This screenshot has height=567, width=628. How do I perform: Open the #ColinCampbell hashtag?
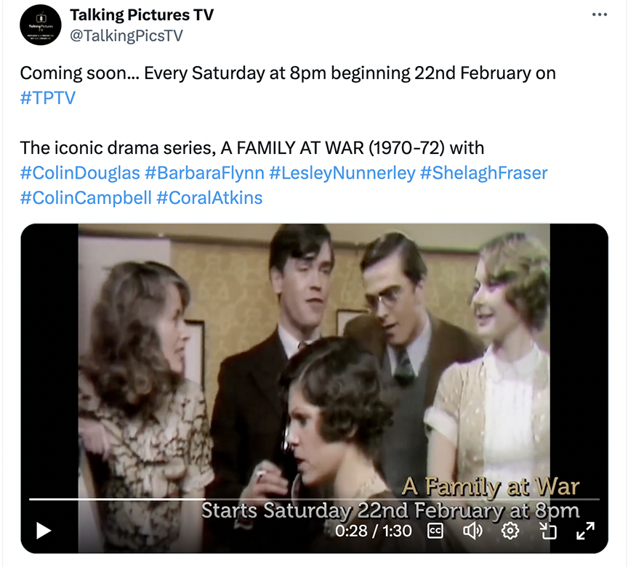(x=85, y=197)
